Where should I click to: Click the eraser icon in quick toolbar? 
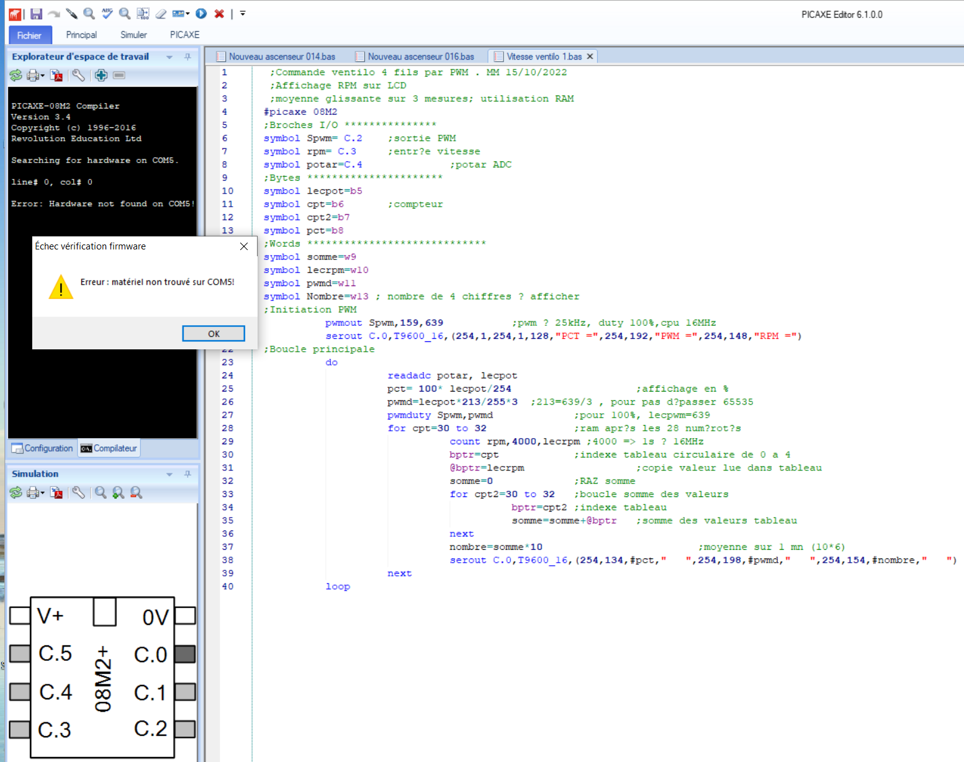pyautogui.click(x=161, y=14)
